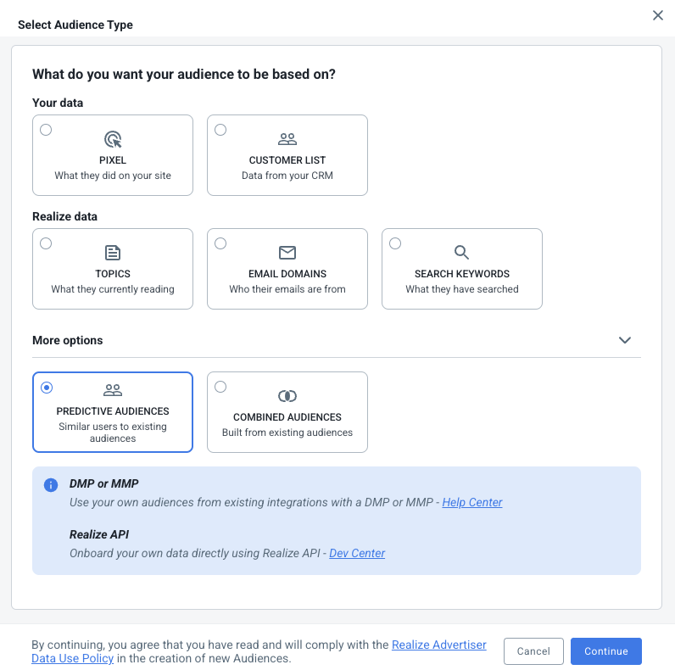Select the Email Domains radio button
This screenshot has height=670, width=675.
pos(220,243)
